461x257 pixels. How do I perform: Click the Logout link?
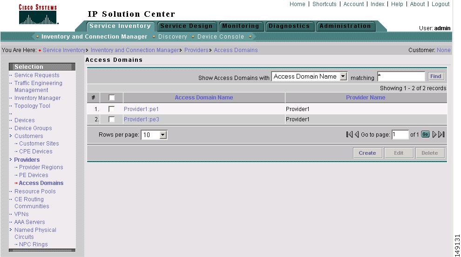441,4
